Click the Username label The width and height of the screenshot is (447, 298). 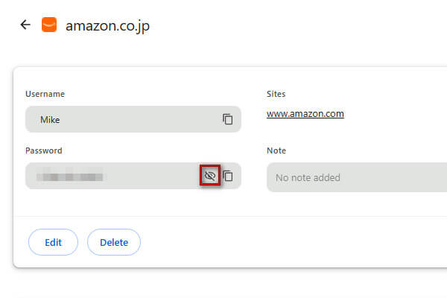point(45,94)
